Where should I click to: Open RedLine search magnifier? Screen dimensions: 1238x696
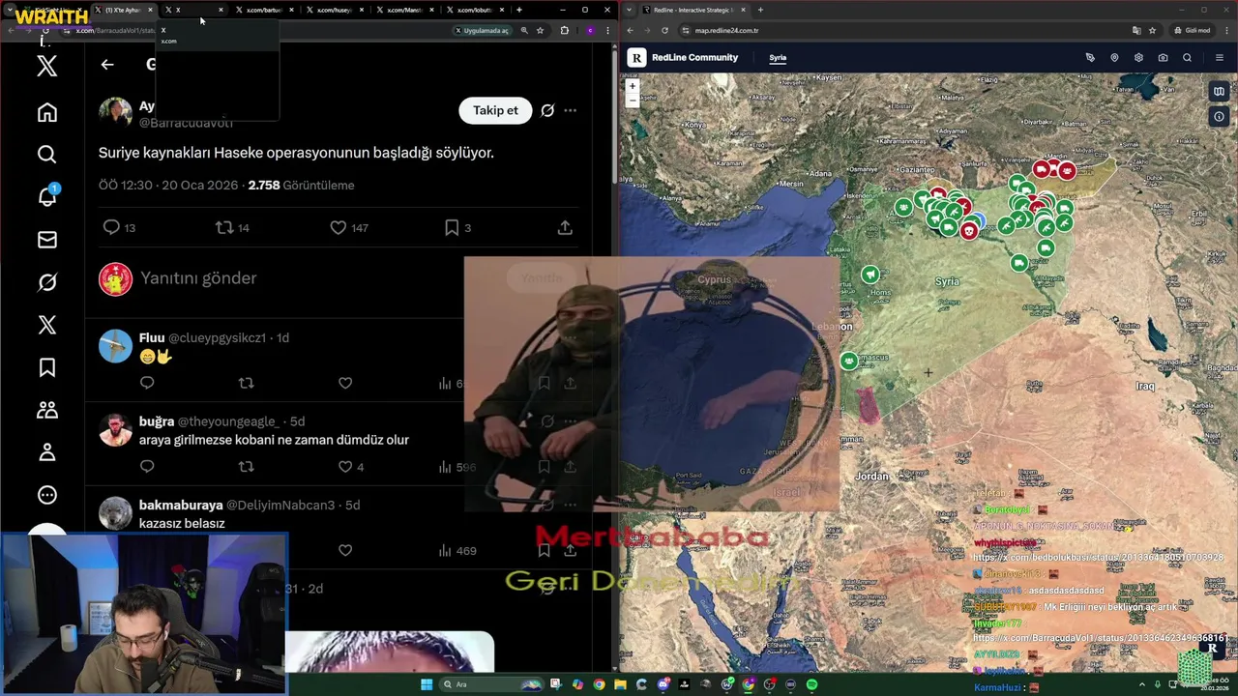(1187, 58)
